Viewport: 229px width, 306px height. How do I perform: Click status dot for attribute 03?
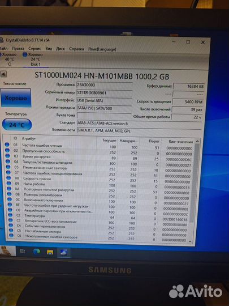click(7, 156)
